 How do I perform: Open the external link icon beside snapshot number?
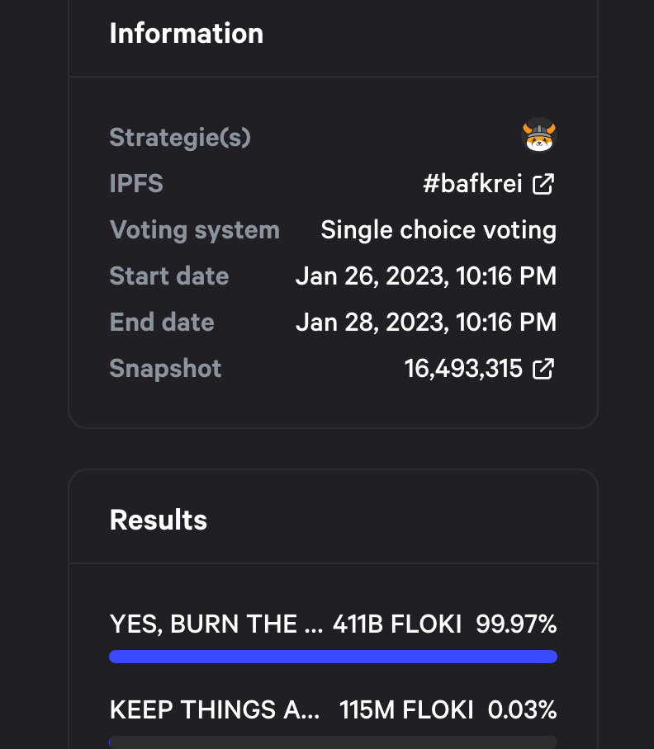pyautogui.click(x=543, y=368)
